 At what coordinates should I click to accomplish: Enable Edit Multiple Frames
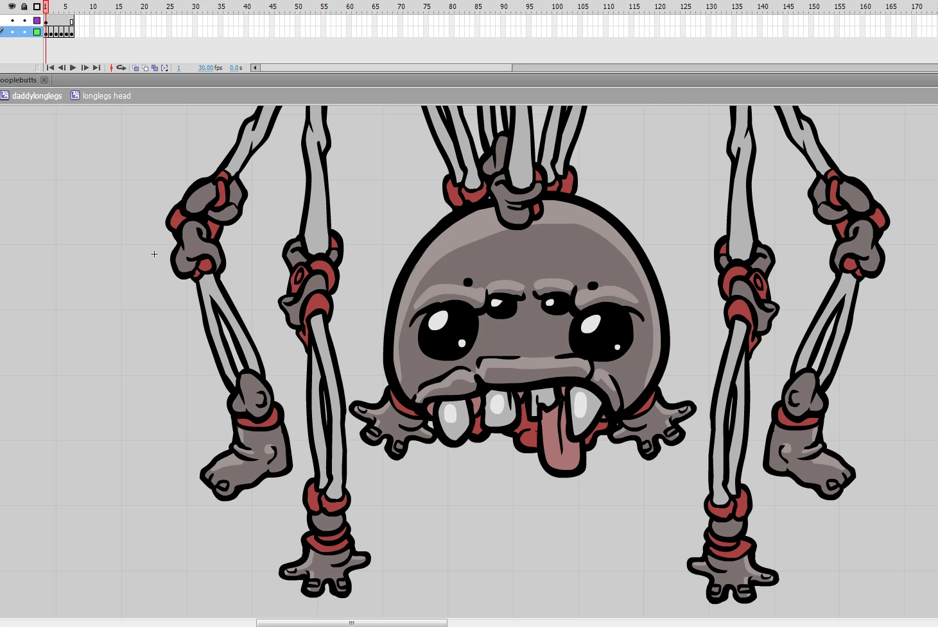(x=155, y=68)
